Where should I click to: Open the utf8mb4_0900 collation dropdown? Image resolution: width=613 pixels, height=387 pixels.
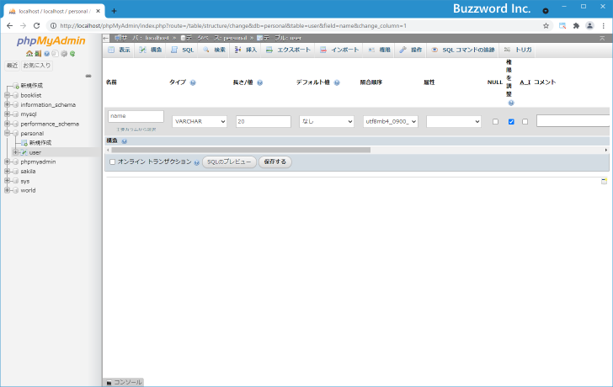[391, 121]
